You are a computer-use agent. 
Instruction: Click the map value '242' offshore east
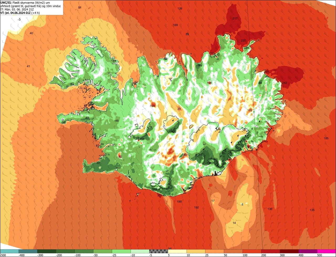[285, 83]
